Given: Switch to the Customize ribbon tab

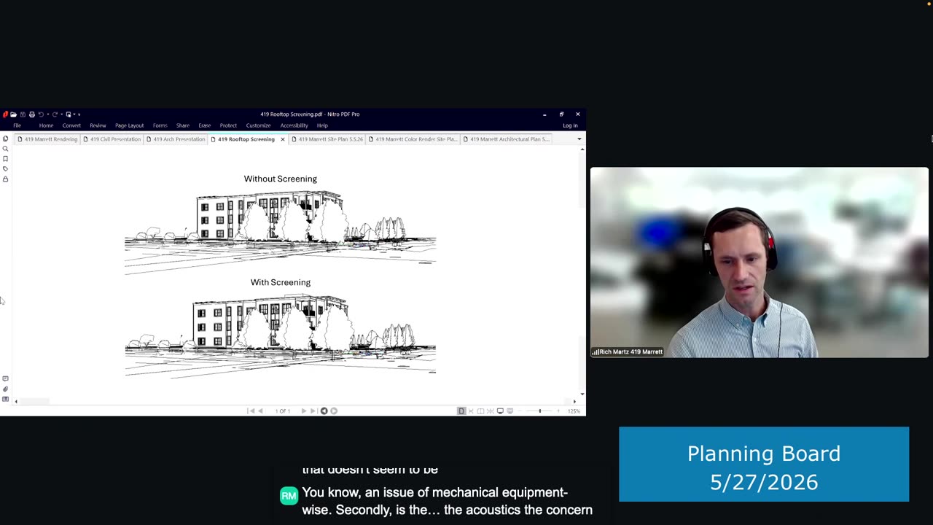Looking at the screenshot, I should [x=258, y=125].
